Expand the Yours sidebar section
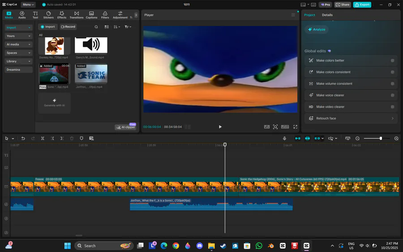This screenshot has height=252, width=403. (x=18, y=36)
